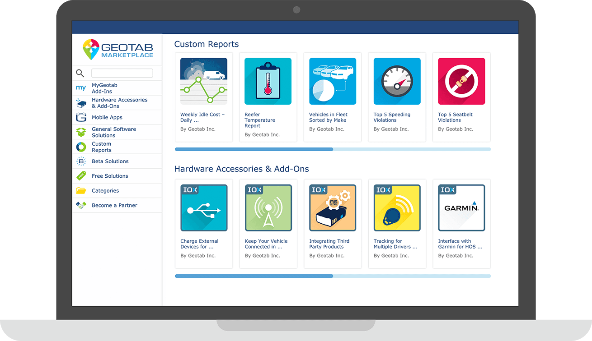
Task: Click the search text input field
Action: coord(122,73)
